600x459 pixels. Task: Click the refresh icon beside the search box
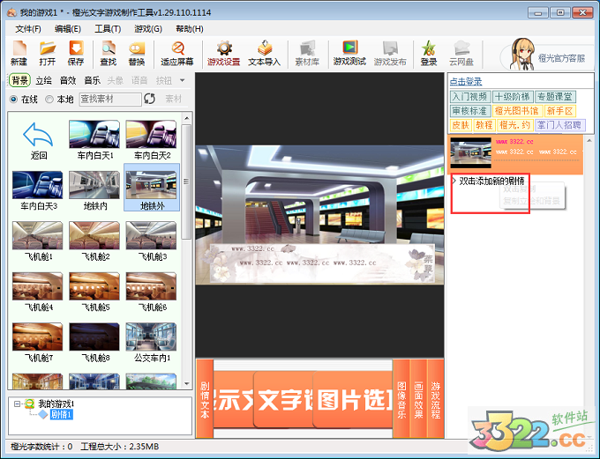coord(149,99)
